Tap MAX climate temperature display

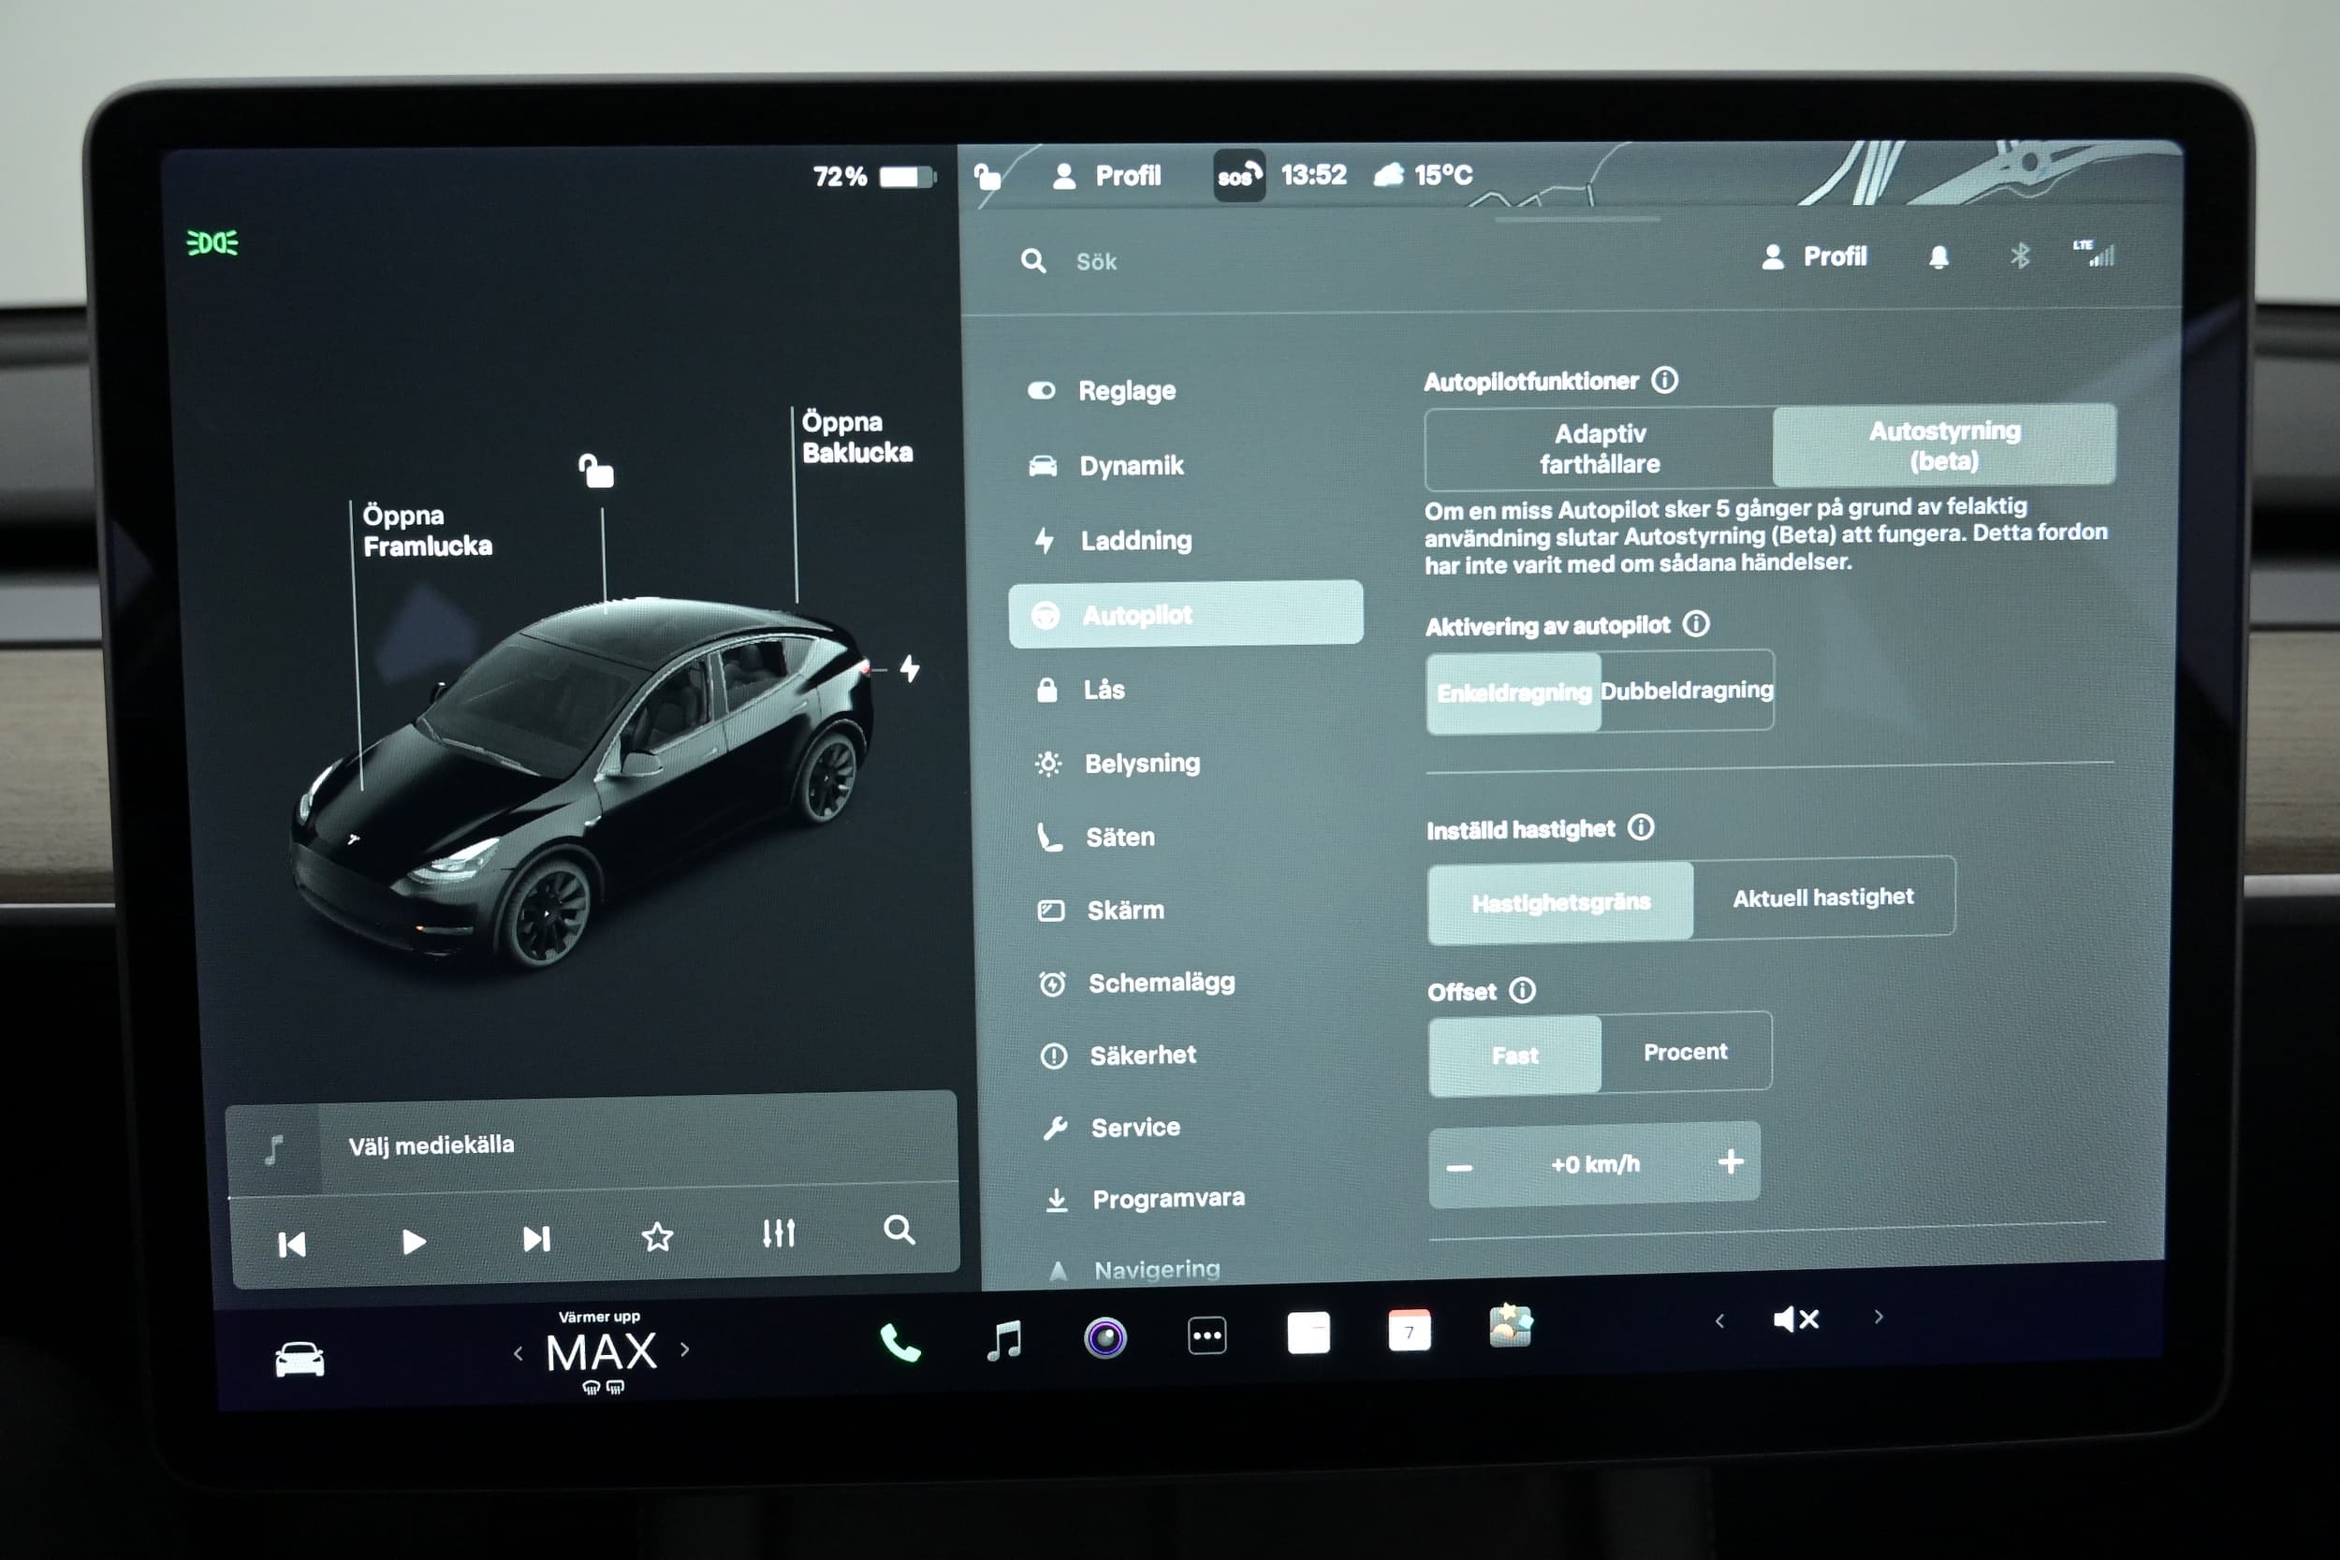point(601,1353)
